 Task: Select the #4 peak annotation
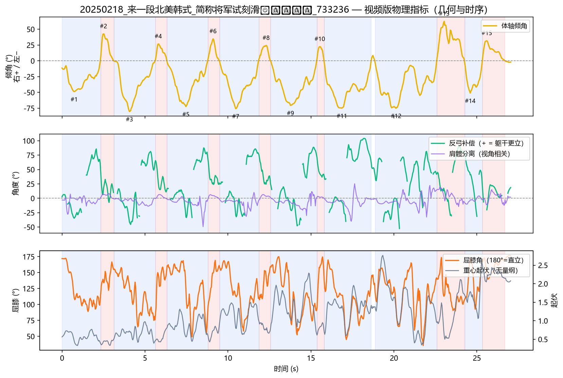click(x=158, y=36)
